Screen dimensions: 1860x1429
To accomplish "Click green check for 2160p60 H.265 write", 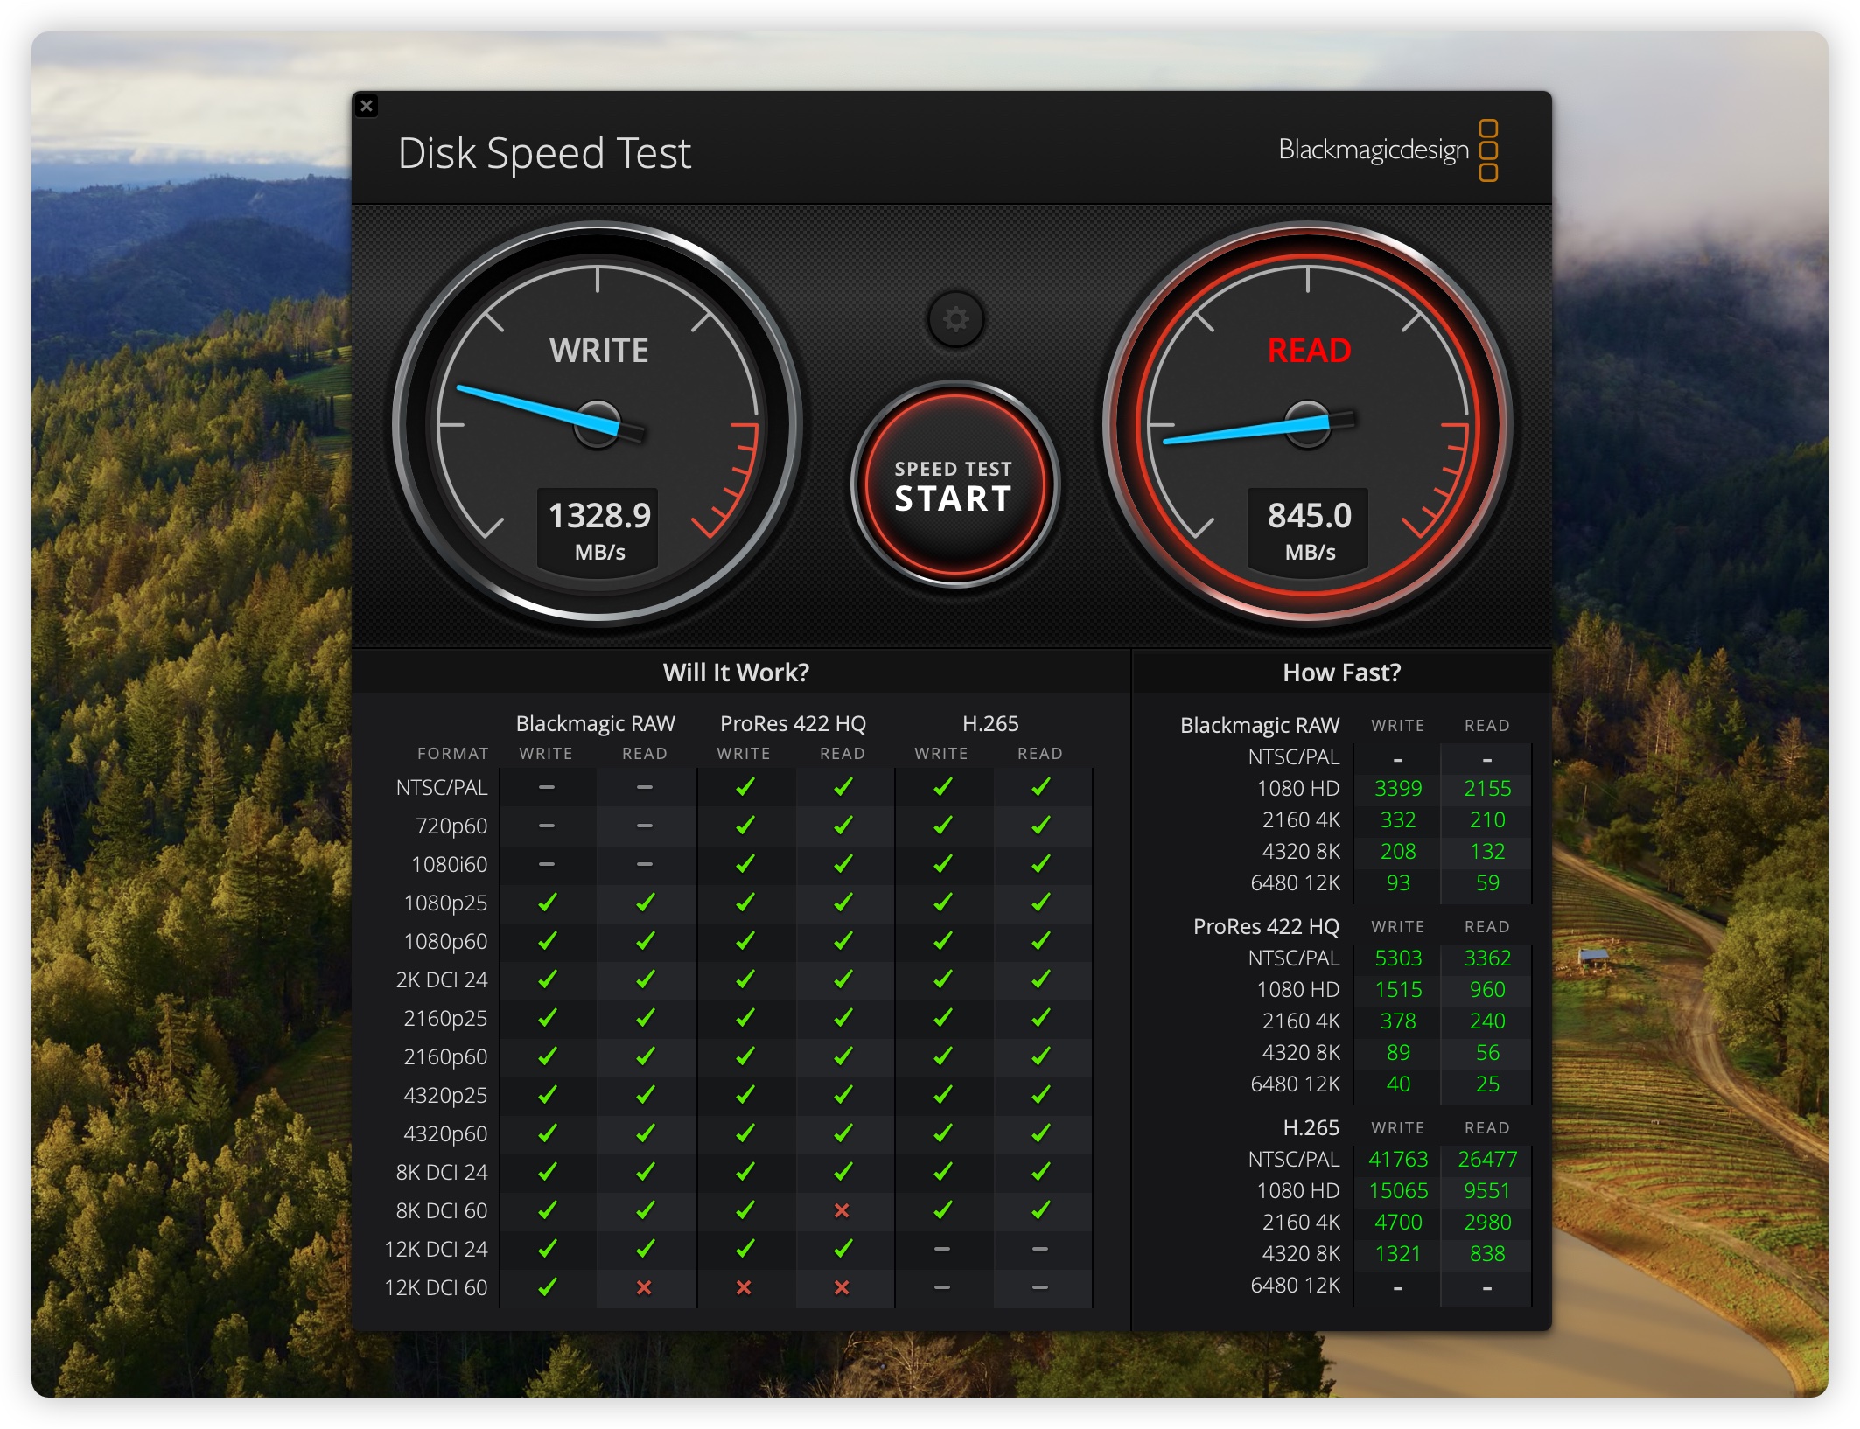I will coord(942,1056).
